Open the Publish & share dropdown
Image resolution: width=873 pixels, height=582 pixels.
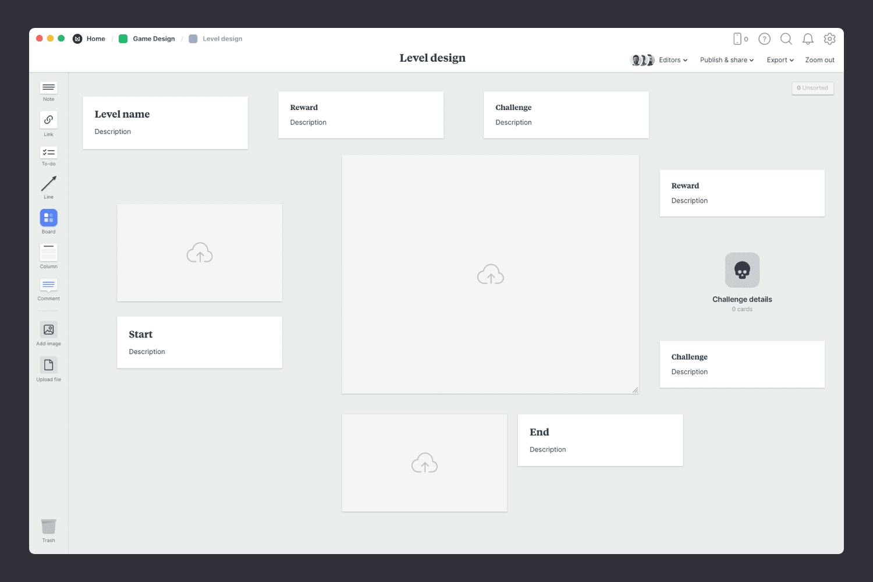coord(726,60)
